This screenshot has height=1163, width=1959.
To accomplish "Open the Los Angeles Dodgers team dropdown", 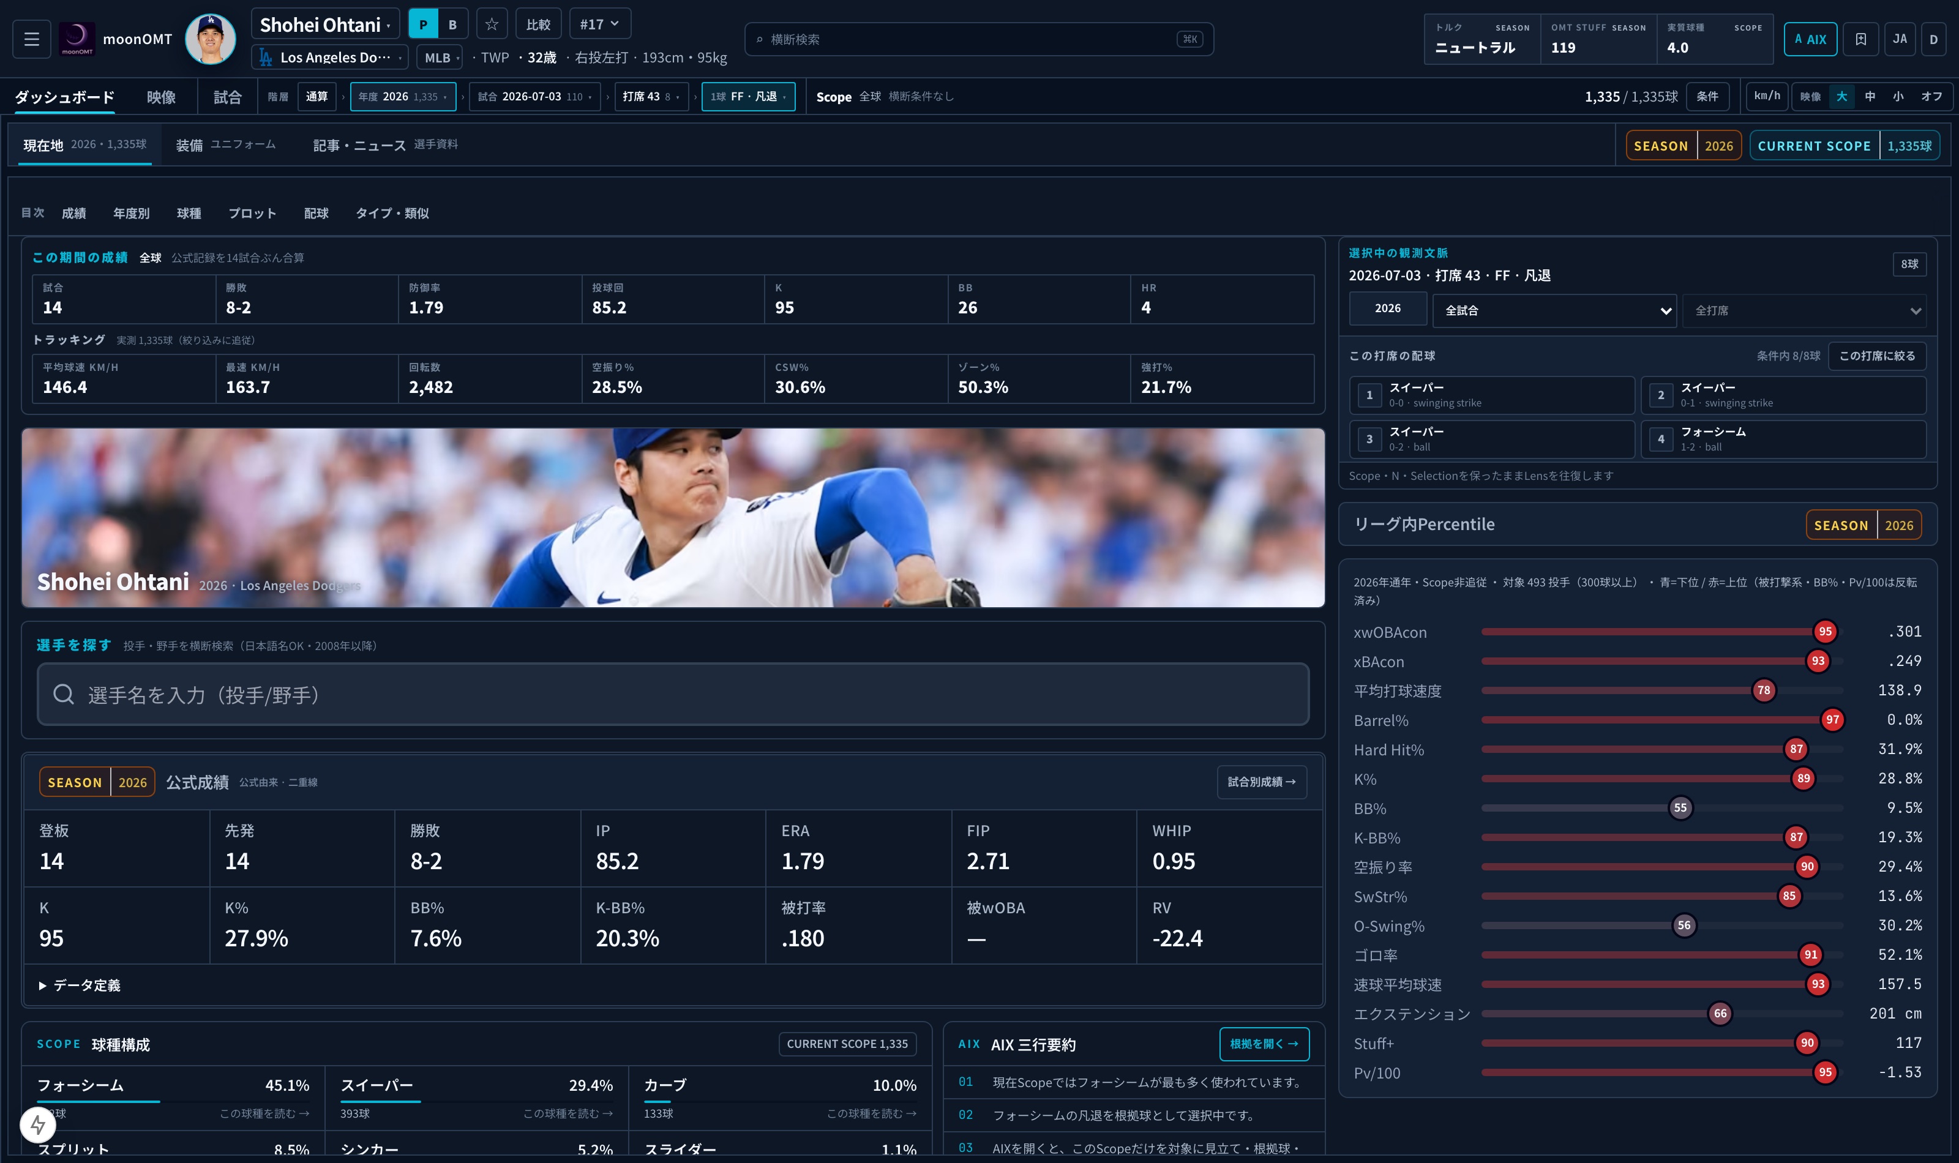I will 330,57.
